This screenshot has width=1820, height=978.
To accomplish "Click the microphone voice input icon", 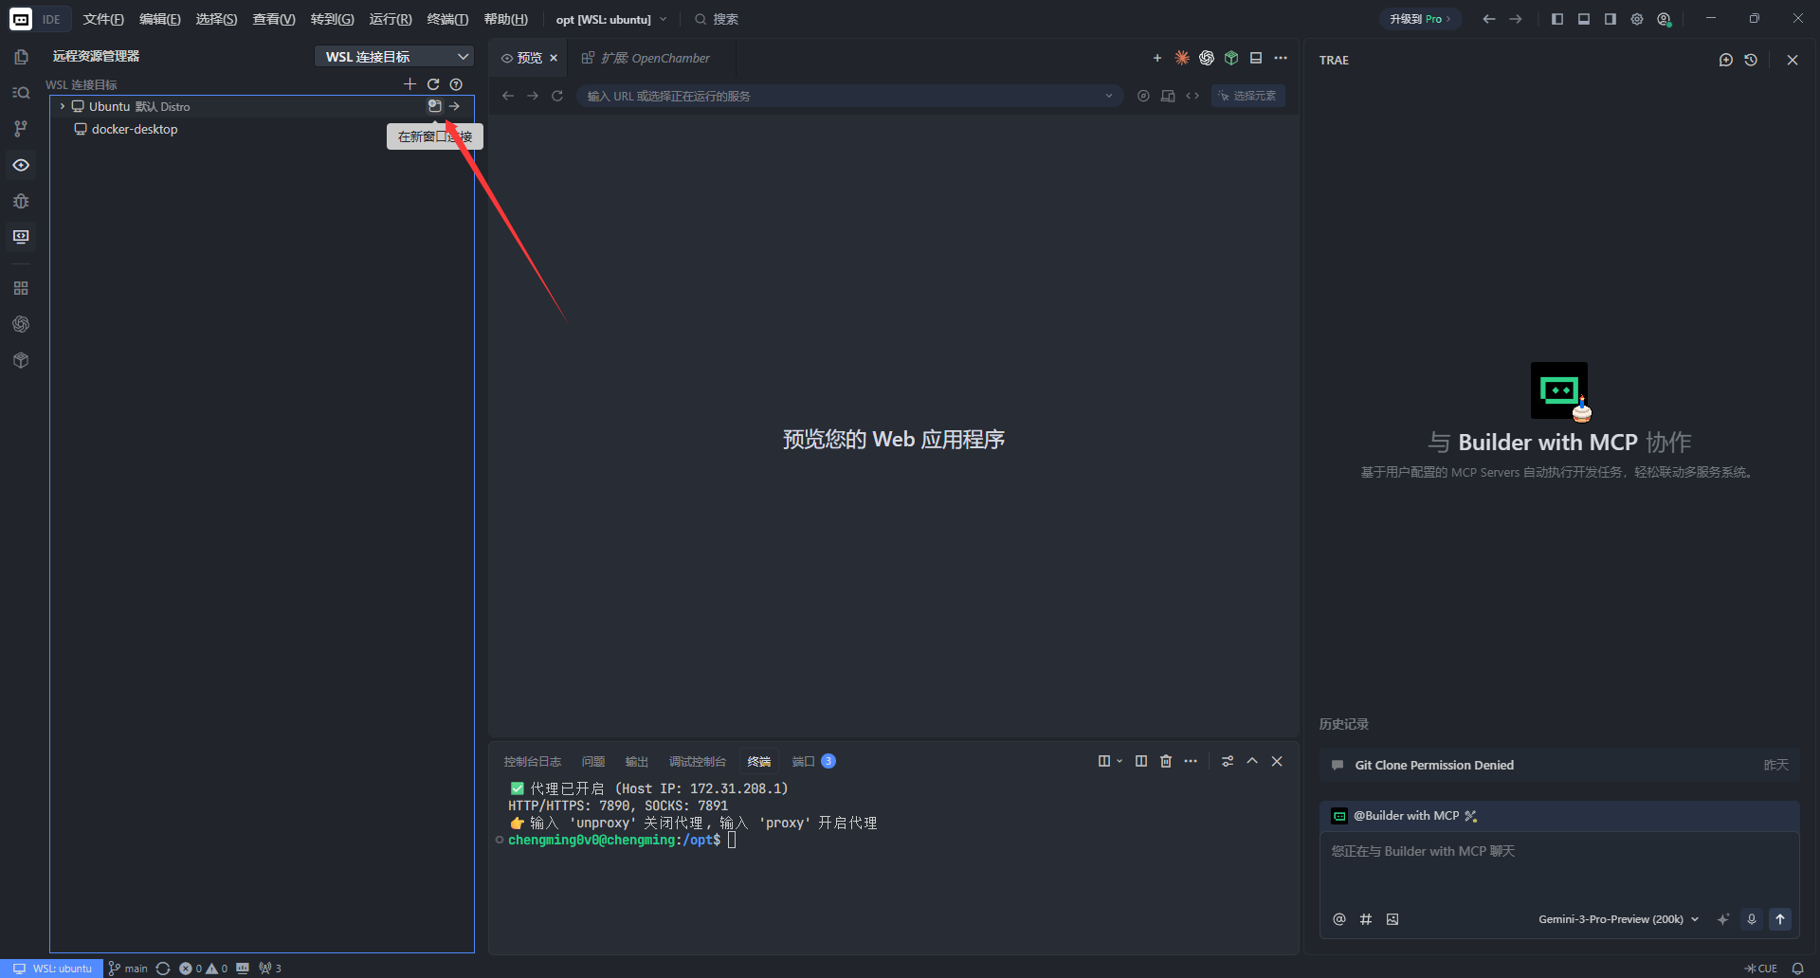I will coord(1752,919).
